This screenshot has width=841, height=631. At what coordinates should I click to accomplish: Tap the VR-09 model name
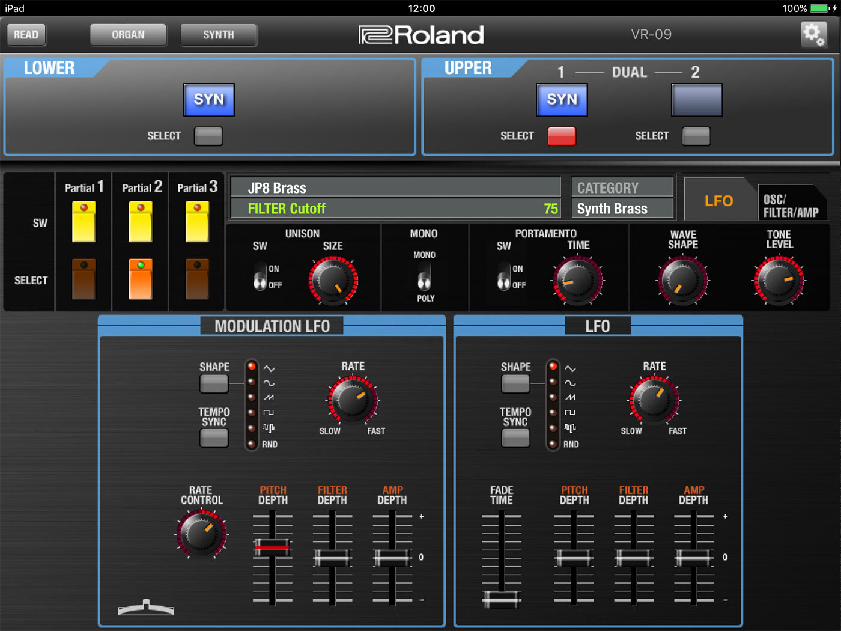point(651,34)
